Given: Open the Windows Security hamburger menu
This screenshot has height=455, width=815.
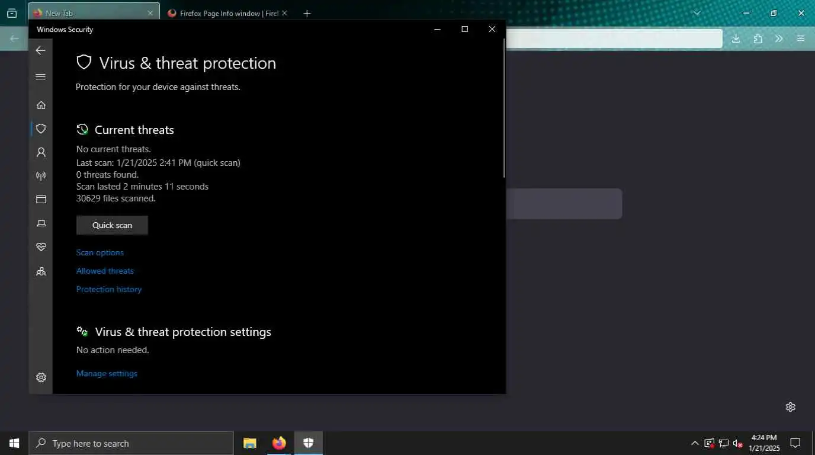Looking at the screenshot, I should 40,77.
